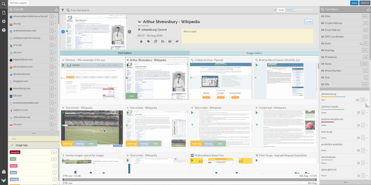The height and width of the screenshot is (185, 371).
Task: Select the roelof image tag
Action: 14,166
